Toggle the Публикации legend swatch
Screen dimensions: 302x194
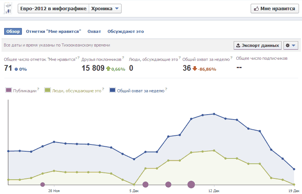tap(9, 90)
